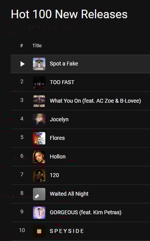
Task: Click the Flores album art
Action: click(39, 138)
